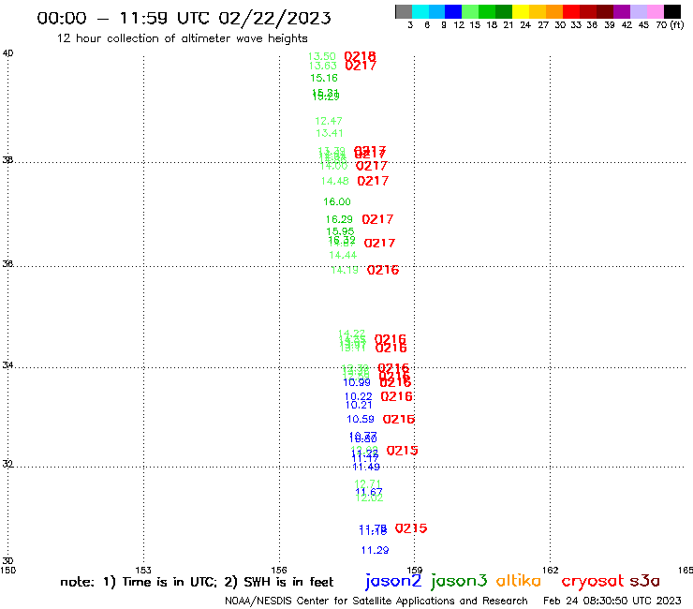The width and height of the screenshot is (693, 609).
Task: Select wave height value 16.00
Action: [x=337, y=202]
